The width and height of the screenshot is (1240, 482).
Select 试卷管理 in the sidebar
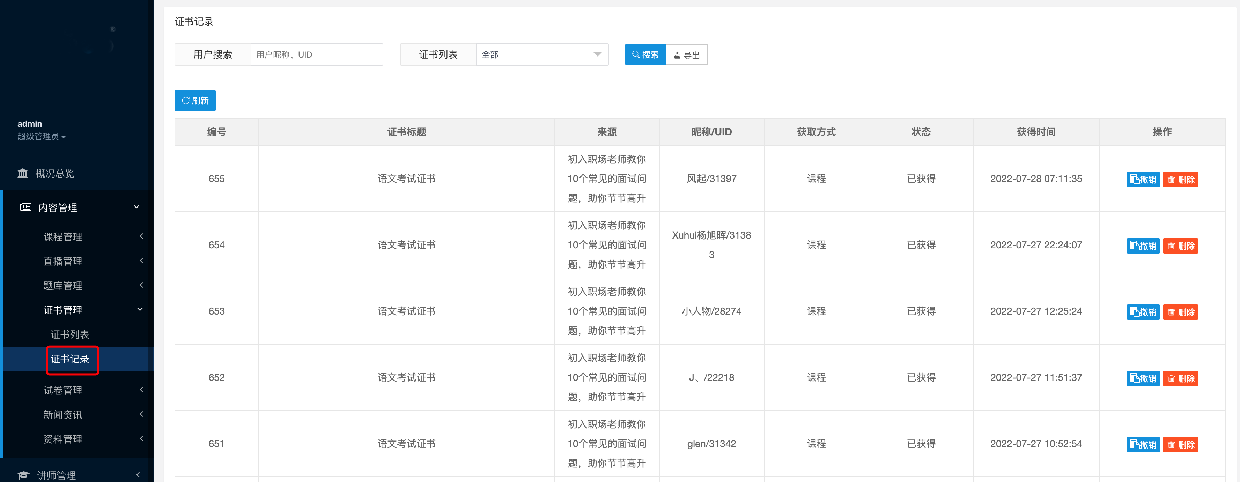[62, 390]
